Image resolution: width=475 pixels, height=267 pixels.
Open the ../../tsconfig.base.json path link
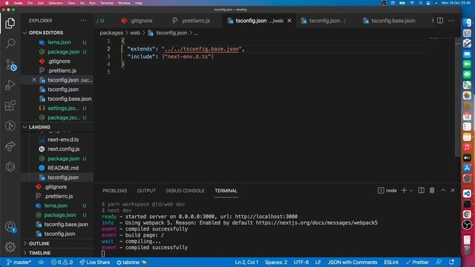pos(201,49)
